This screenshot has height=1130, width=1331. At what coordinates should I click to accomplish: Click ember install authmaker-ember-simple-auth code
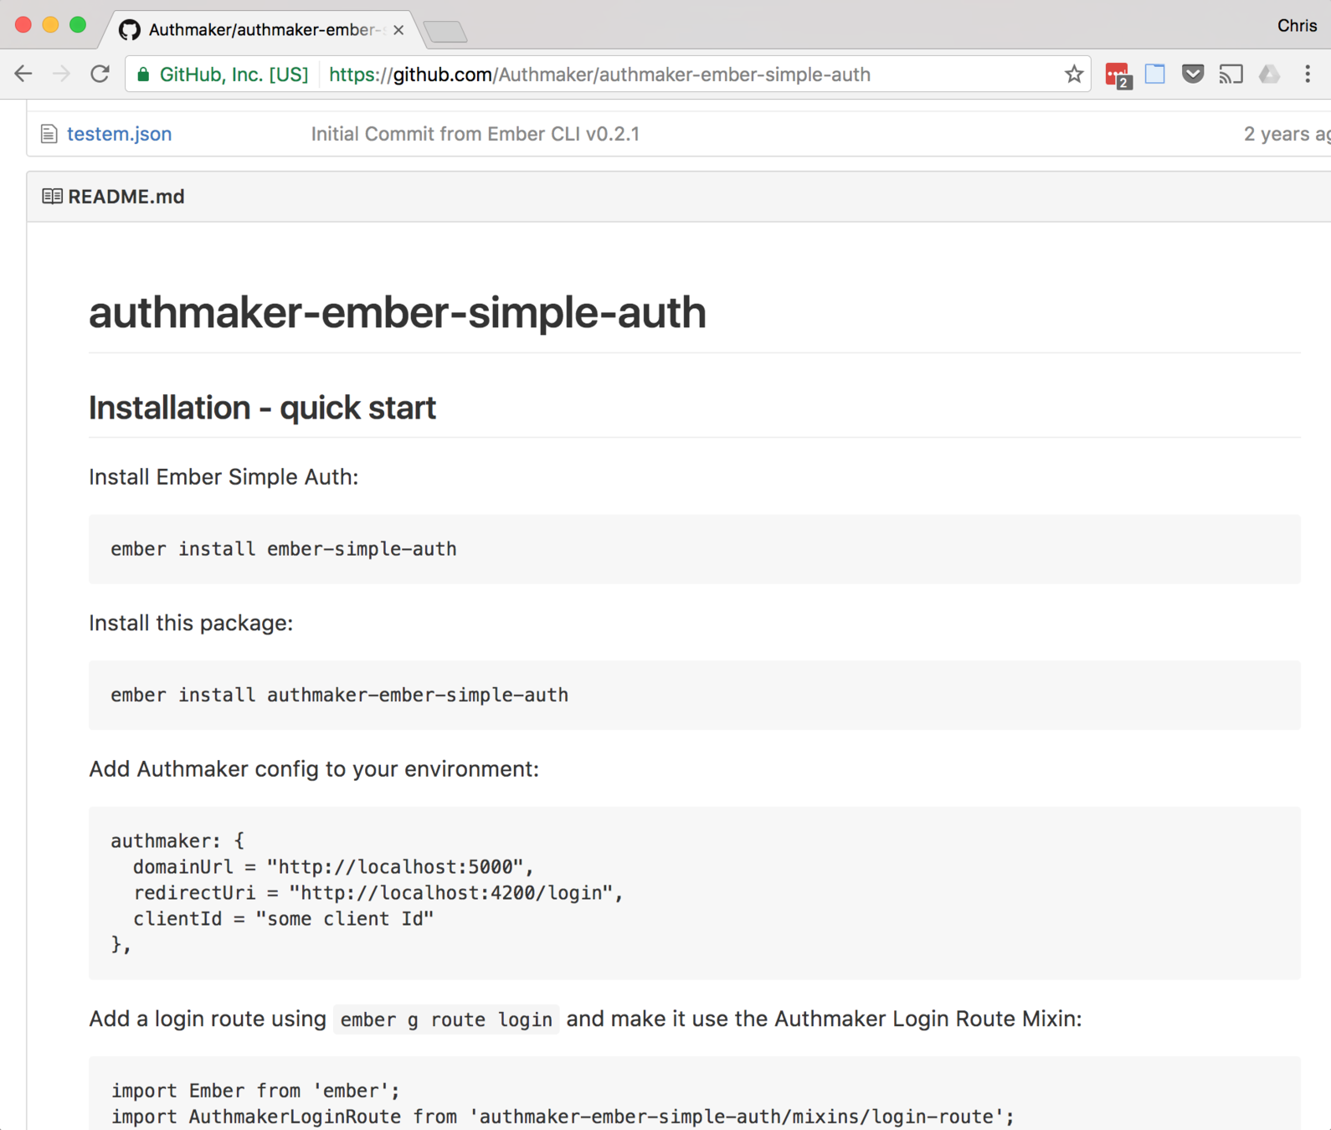339,695
